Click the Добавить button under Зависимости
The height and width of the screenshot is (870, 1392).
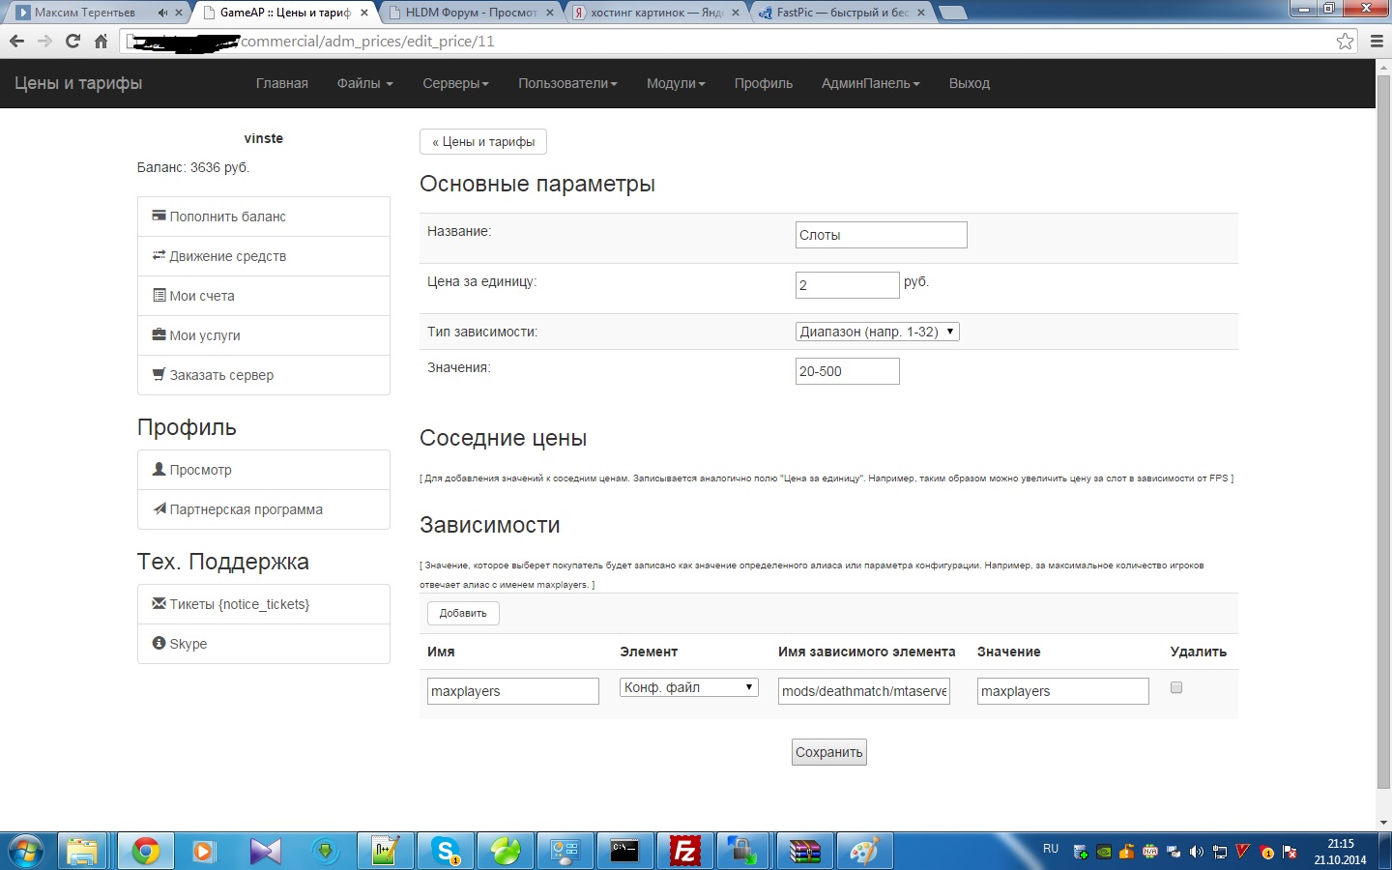pos(463,613)
